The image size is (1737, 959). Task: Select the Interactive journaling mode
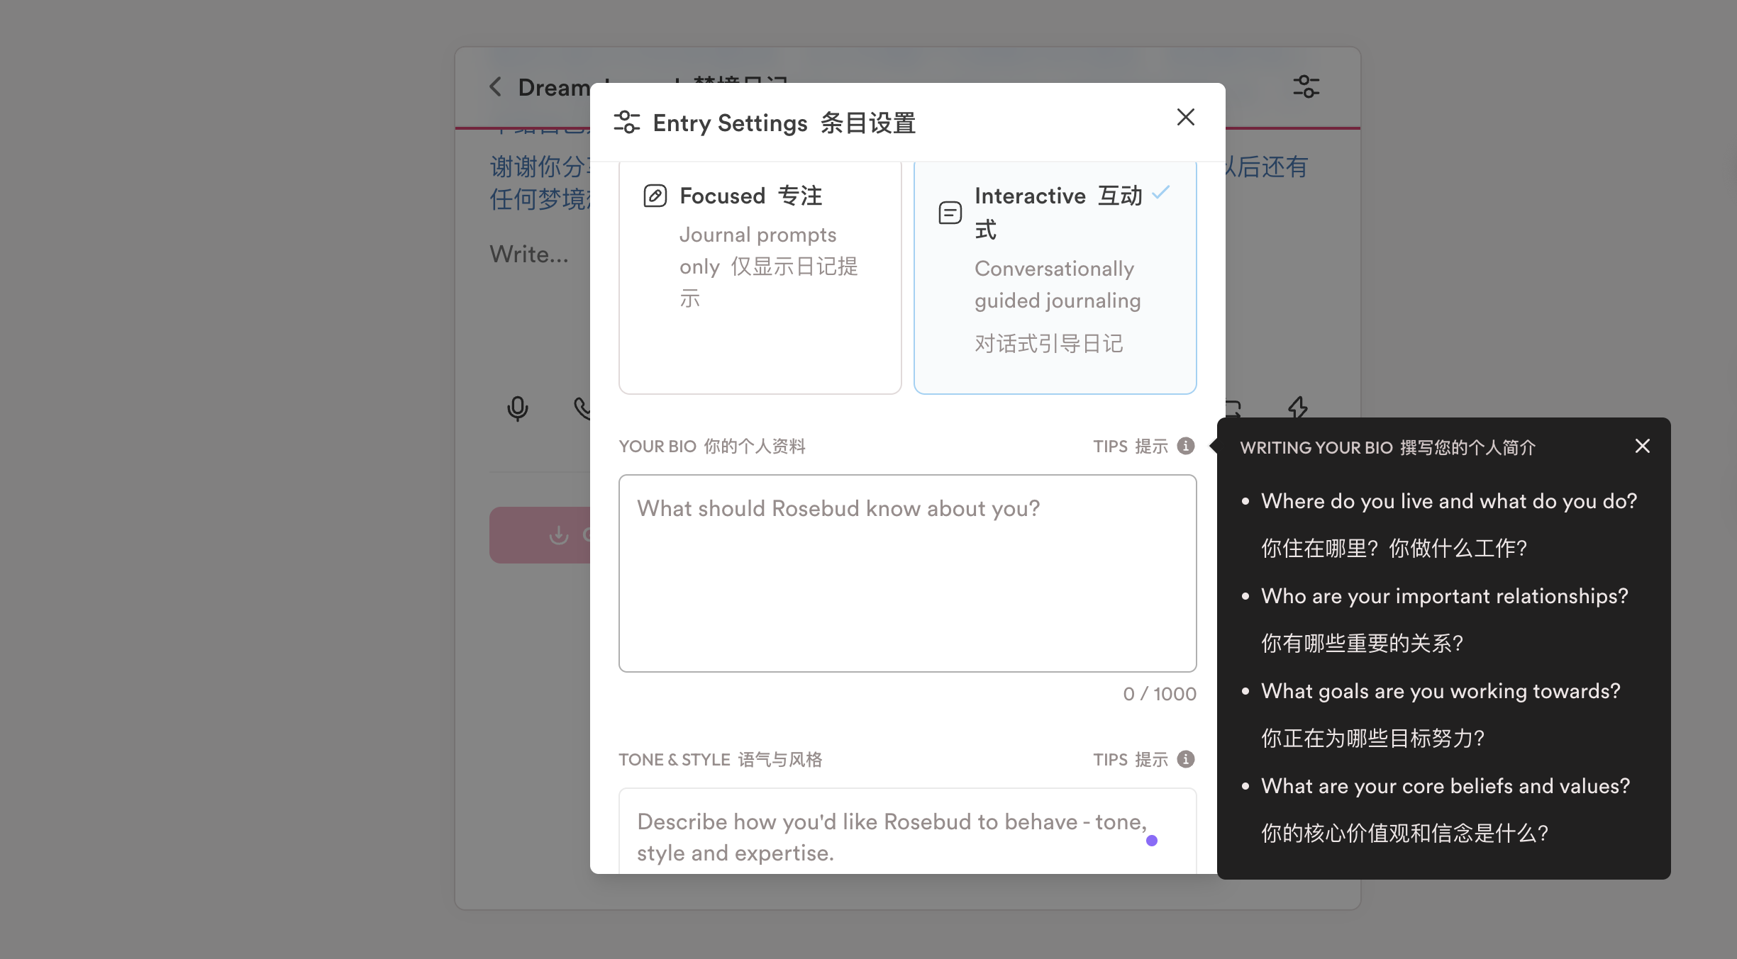coord(1055,276)
